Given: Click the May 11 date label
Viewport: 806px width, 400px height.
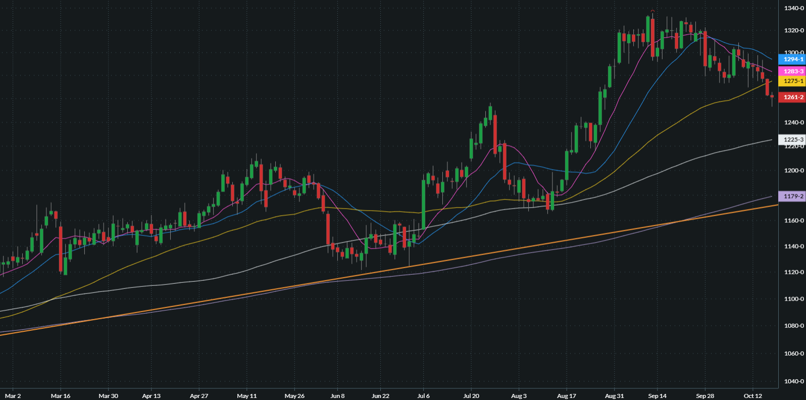Looking at the screenshot, I should tap(247, 396).
